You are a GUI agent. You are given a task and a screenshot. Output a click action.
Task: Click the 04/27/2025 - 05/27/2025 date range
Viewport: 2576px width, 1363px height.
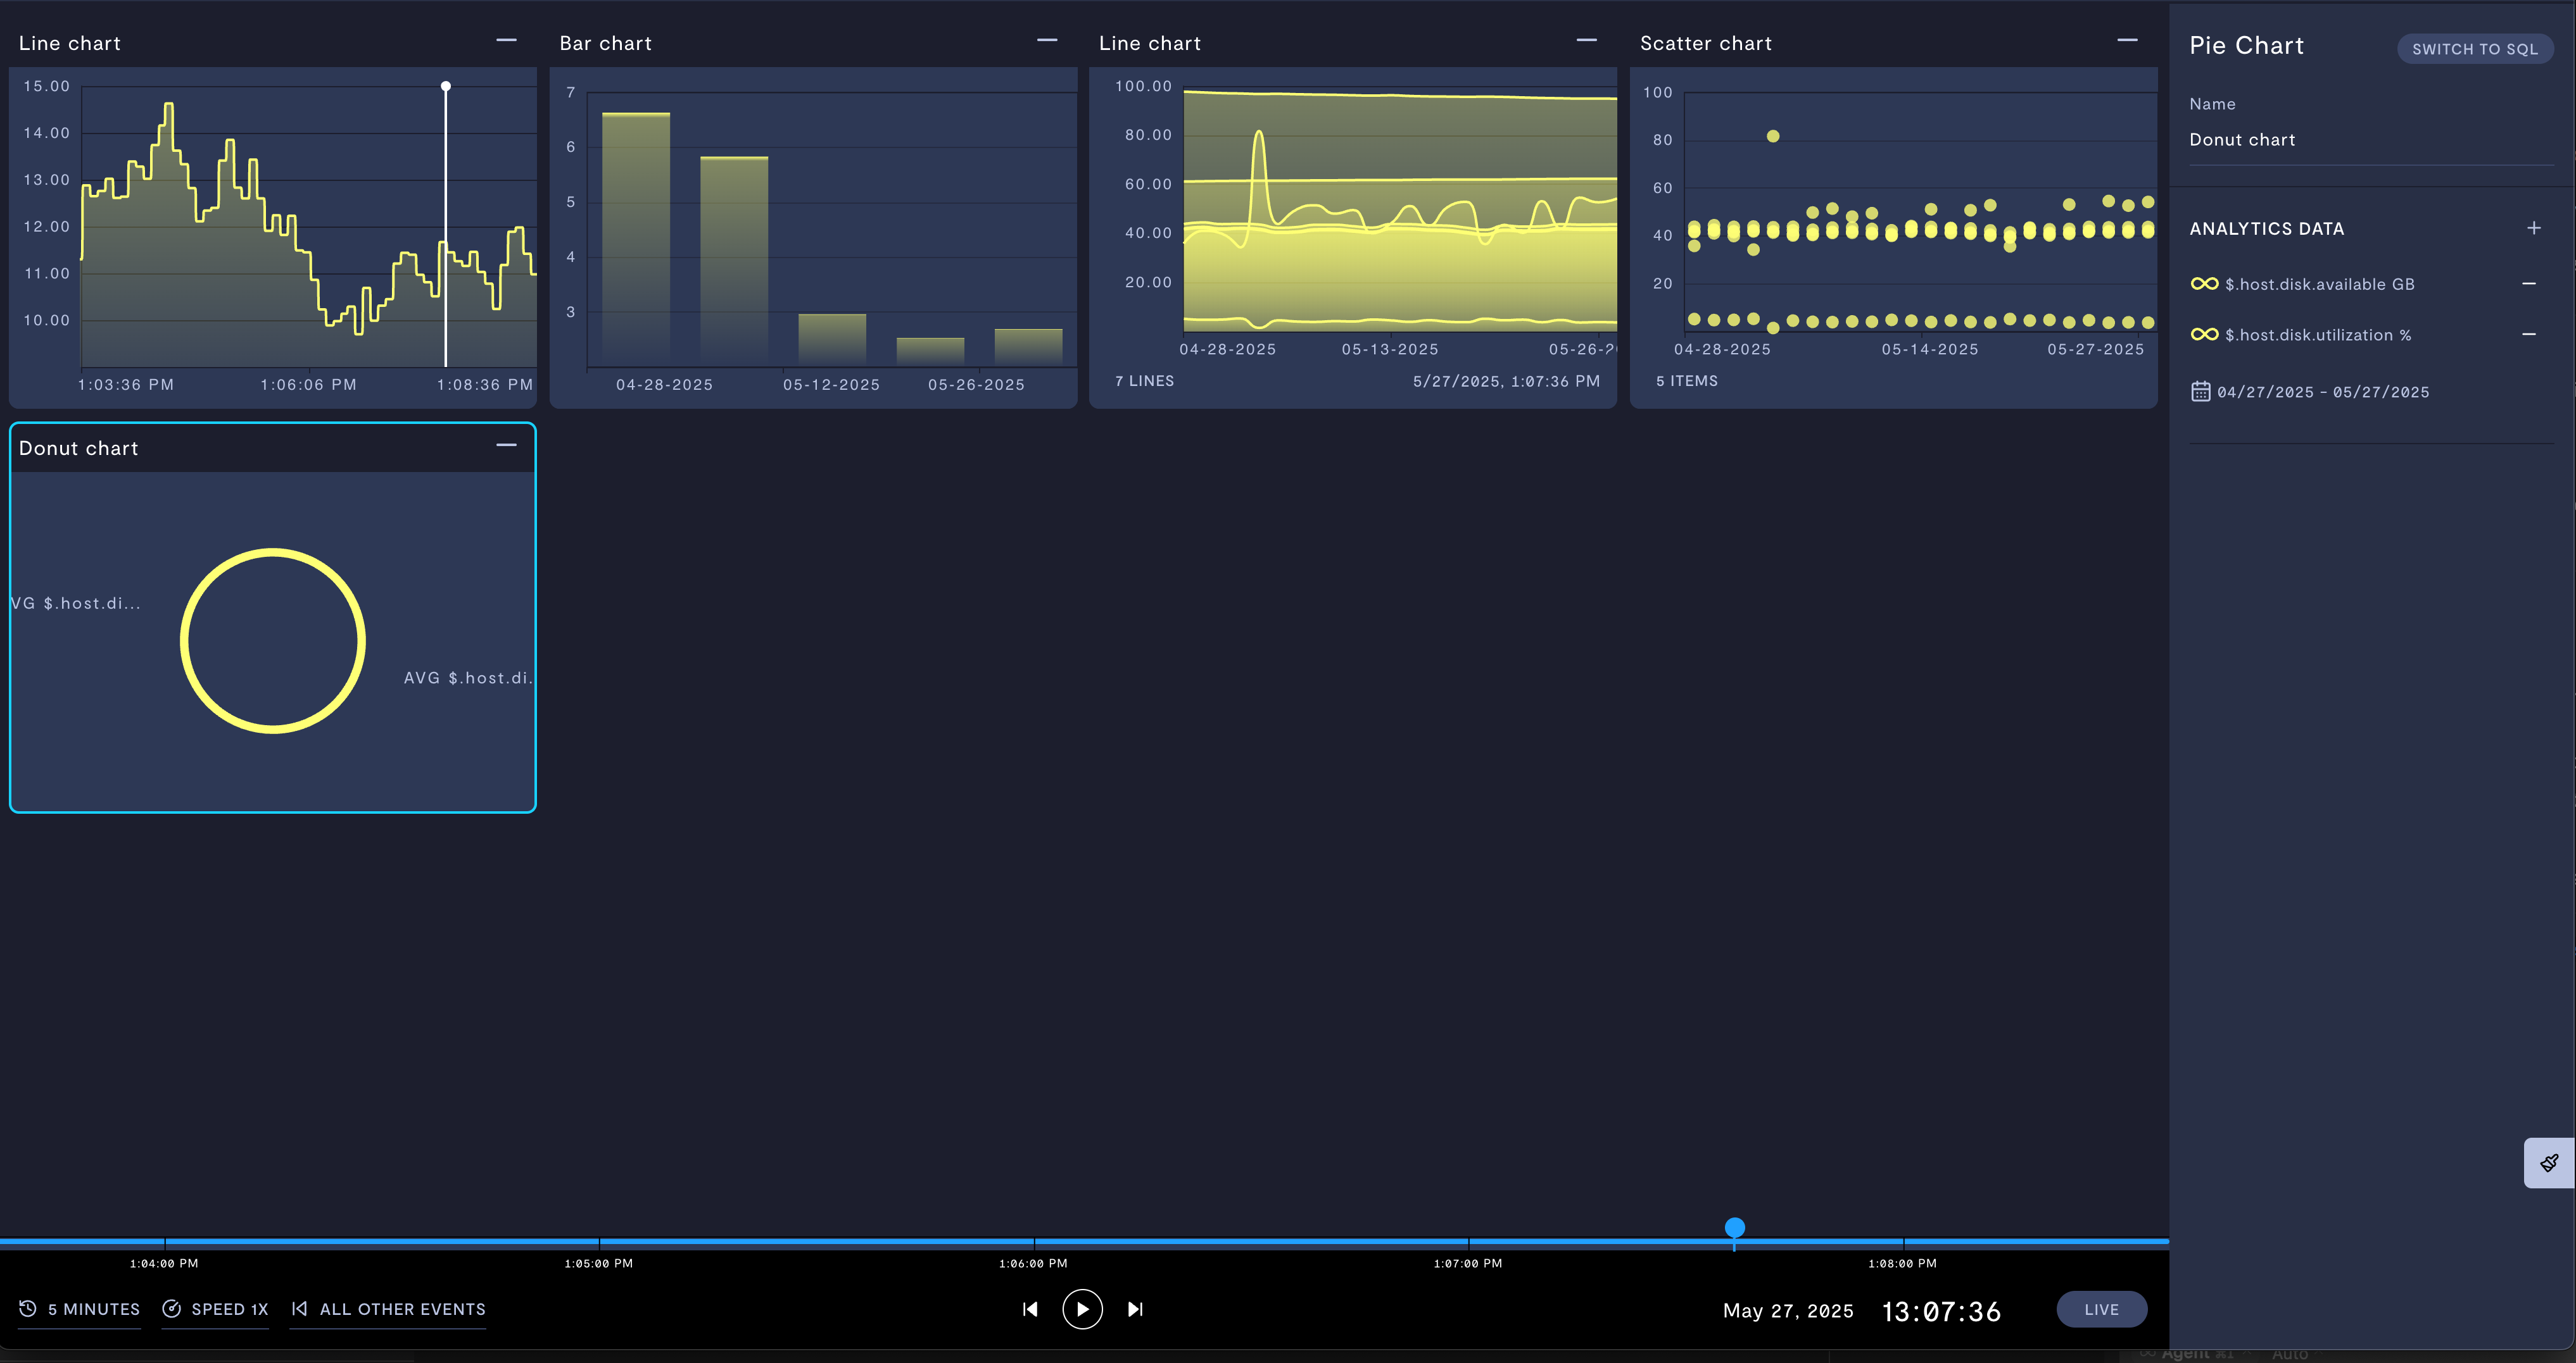pyautogui.click(x=2322, y=393)
